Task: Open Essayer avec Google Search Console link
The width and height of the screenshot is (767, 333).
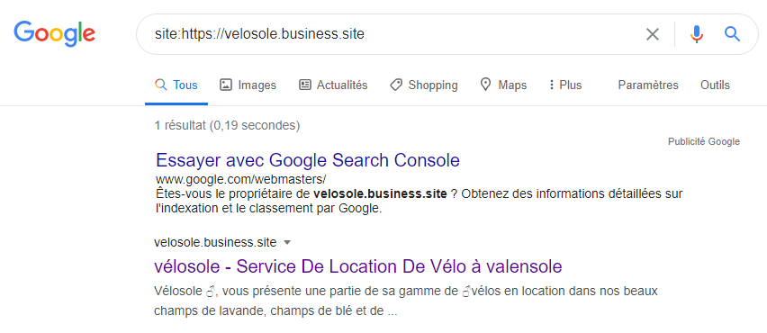Action: (x=308, y=160)
